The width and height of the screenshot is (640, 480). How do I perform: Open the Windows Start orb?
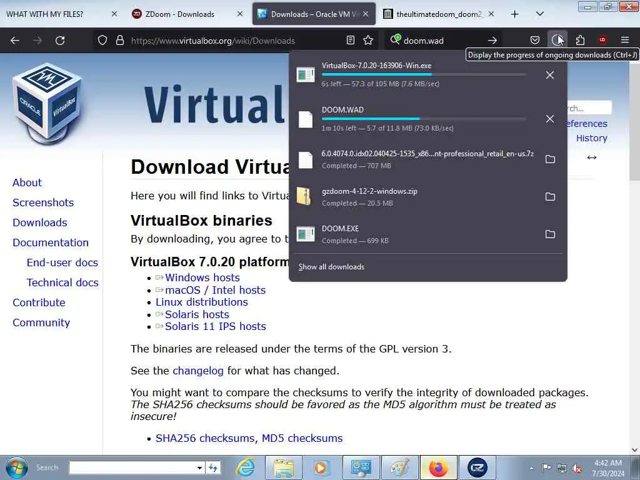16,467
